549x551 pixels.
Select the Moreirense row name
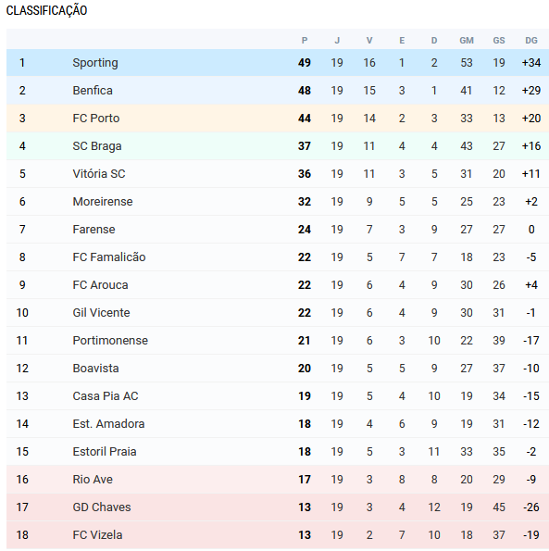tap(103, 201)
